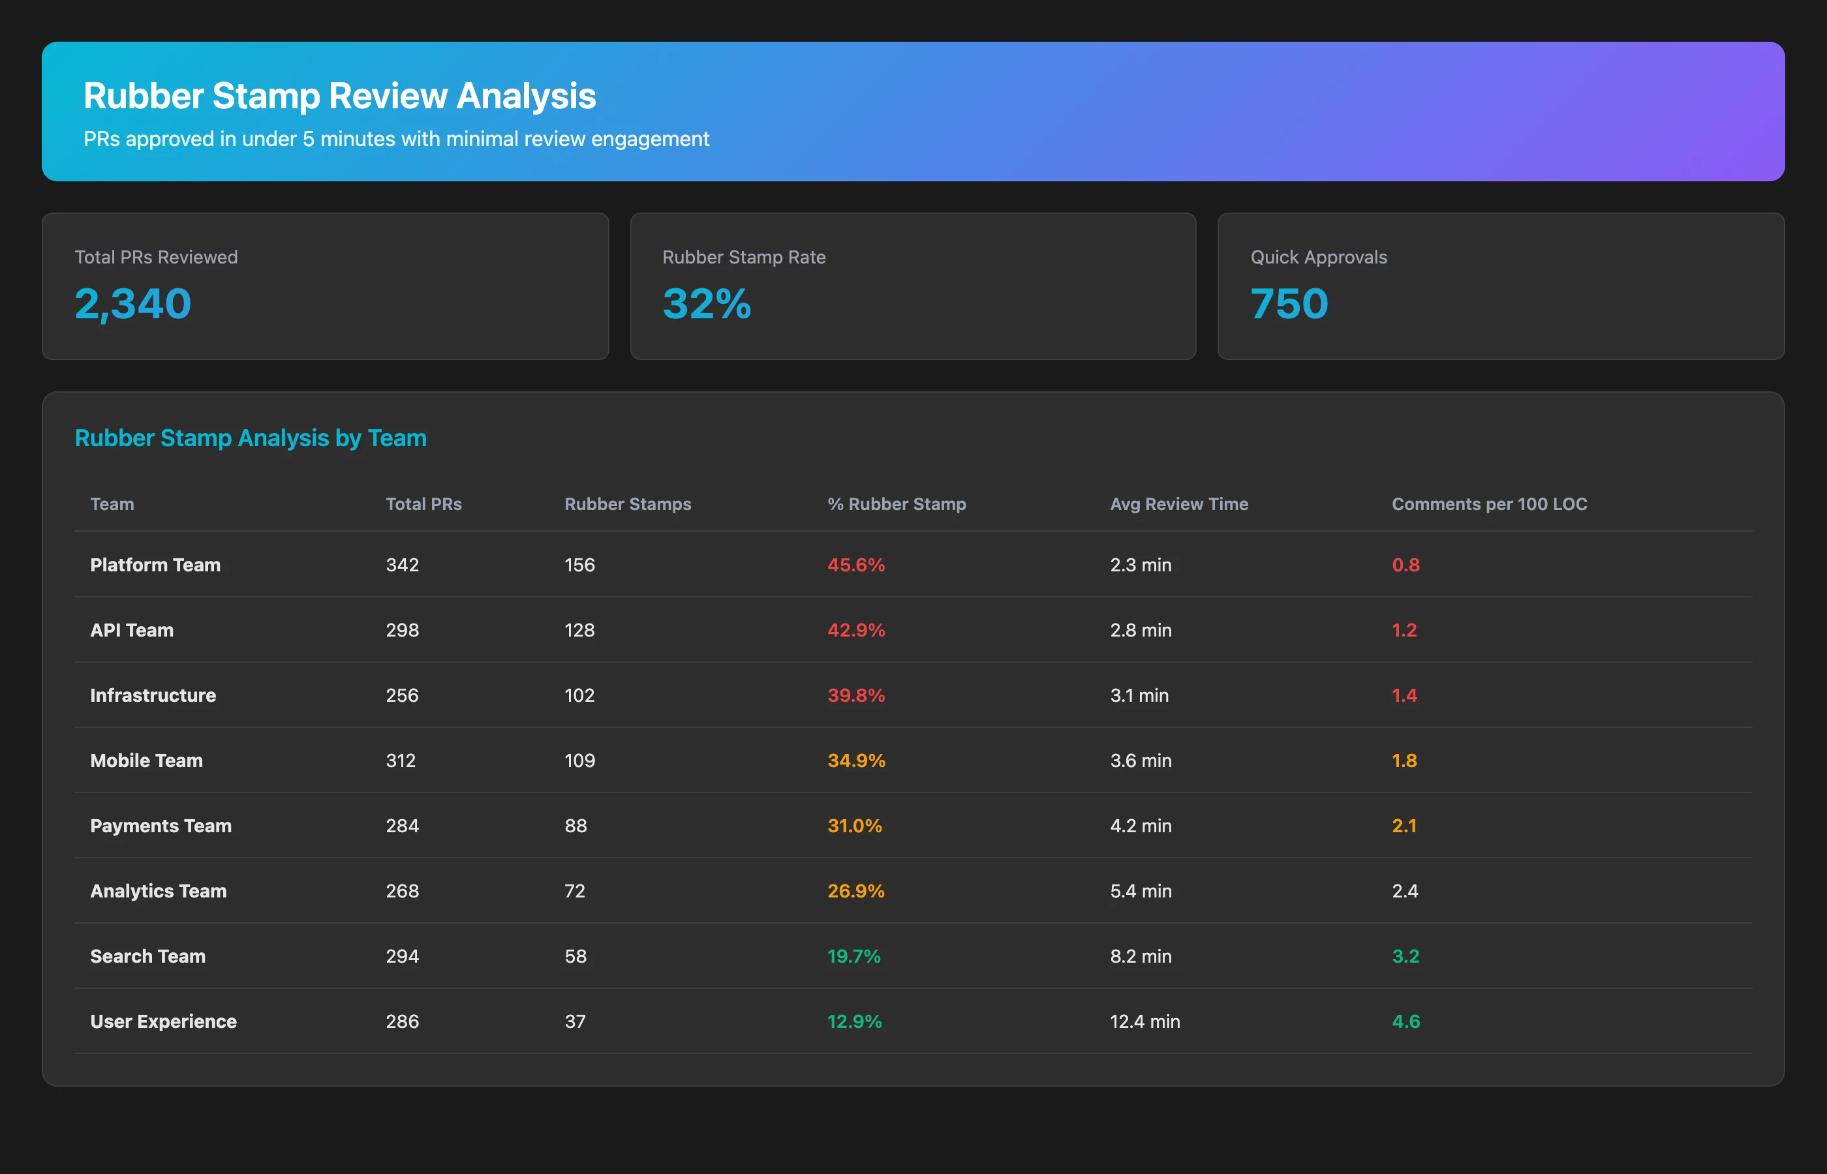This screenshot has width=1827, height=1174.
Task: Select the API Team row name
Action: point(132,631)
